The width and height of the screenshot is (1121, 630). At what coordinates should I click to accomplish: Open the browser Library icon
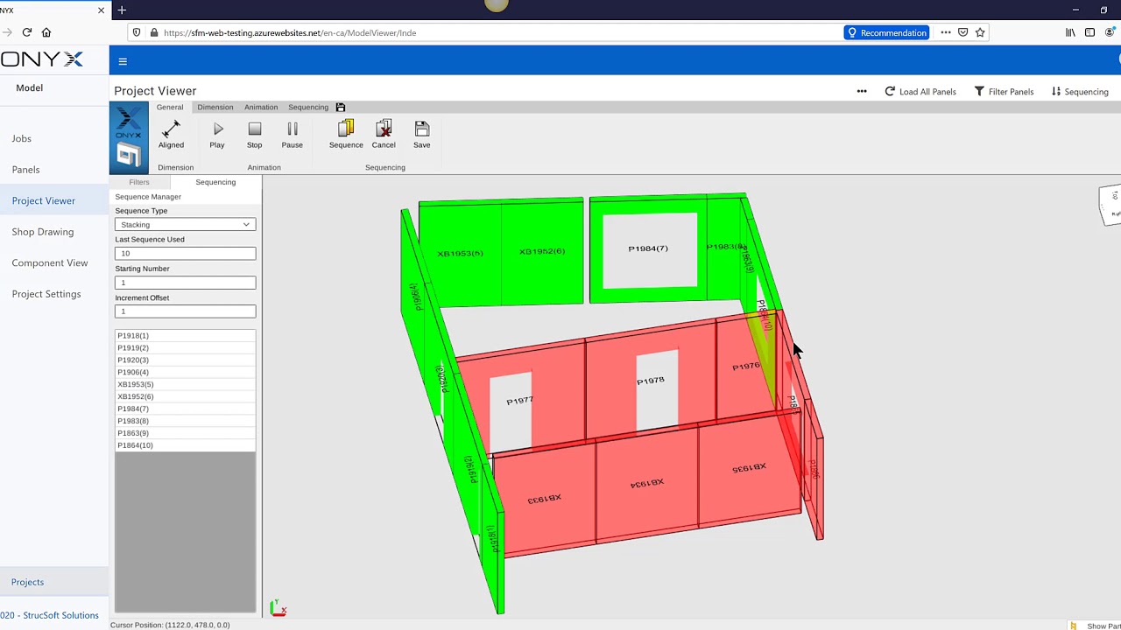click(1070, 32)
